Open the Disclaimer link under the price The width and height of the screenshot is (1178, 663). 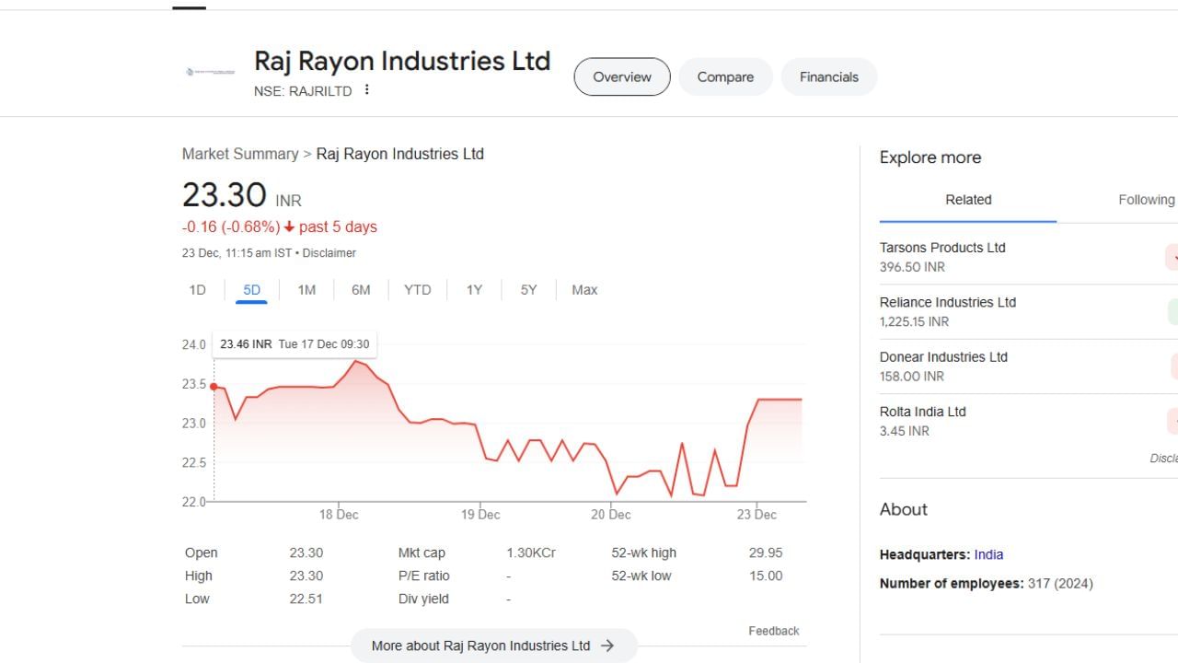click(x=329, y=253)
